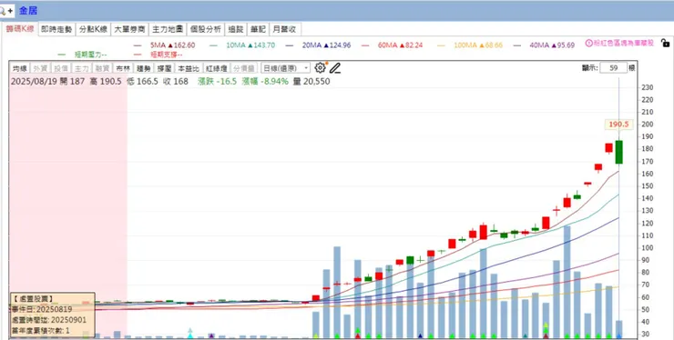Select the 大單券商 tab
The height and width of the screenshot is (340, 674).
click(x=129, y=29)
